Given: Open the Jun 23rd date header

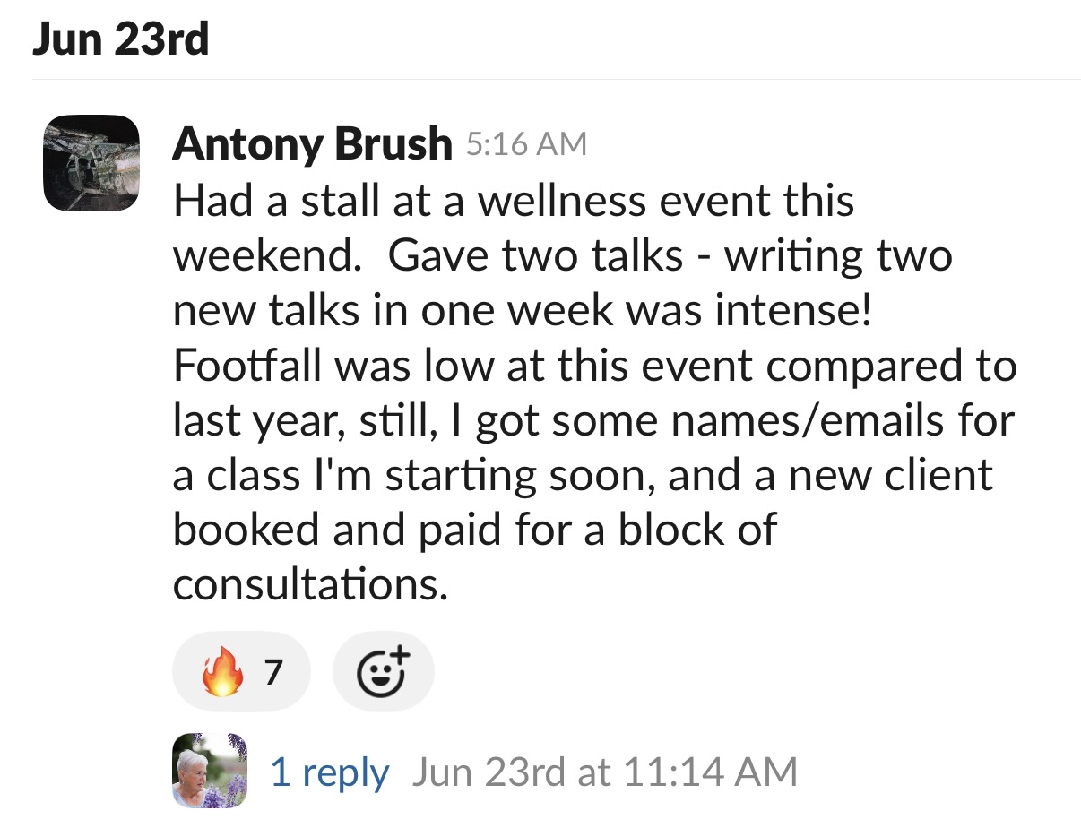Looking at the screenshot, I should (x=120, y=39).
